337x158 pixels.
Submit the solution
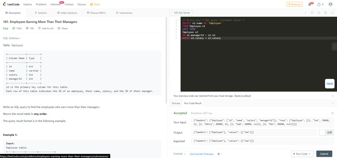(x=324, y=154)
